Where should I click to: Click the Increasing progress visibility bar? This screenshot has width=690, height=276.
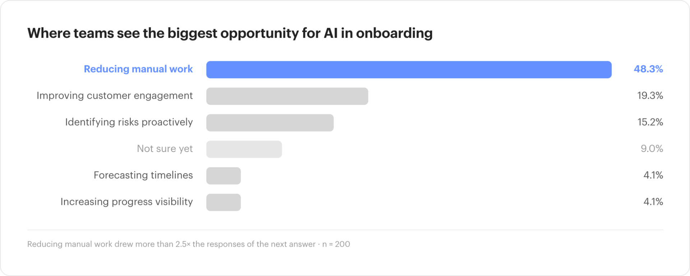pos(224,203)
